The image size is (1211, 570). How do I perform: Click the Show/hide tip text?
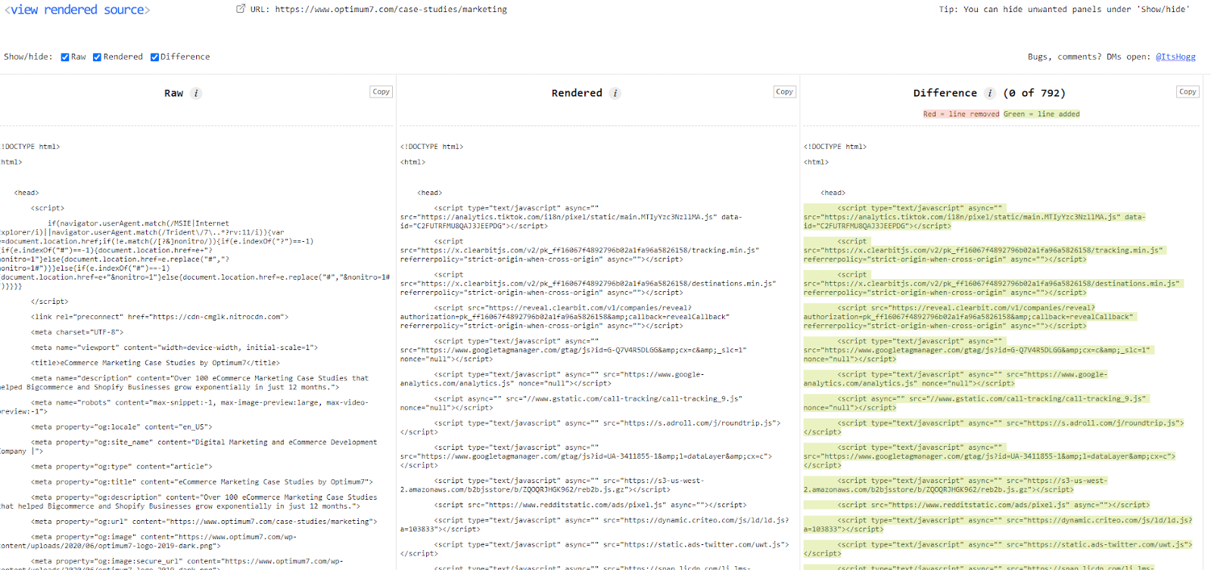point(1064,9)
